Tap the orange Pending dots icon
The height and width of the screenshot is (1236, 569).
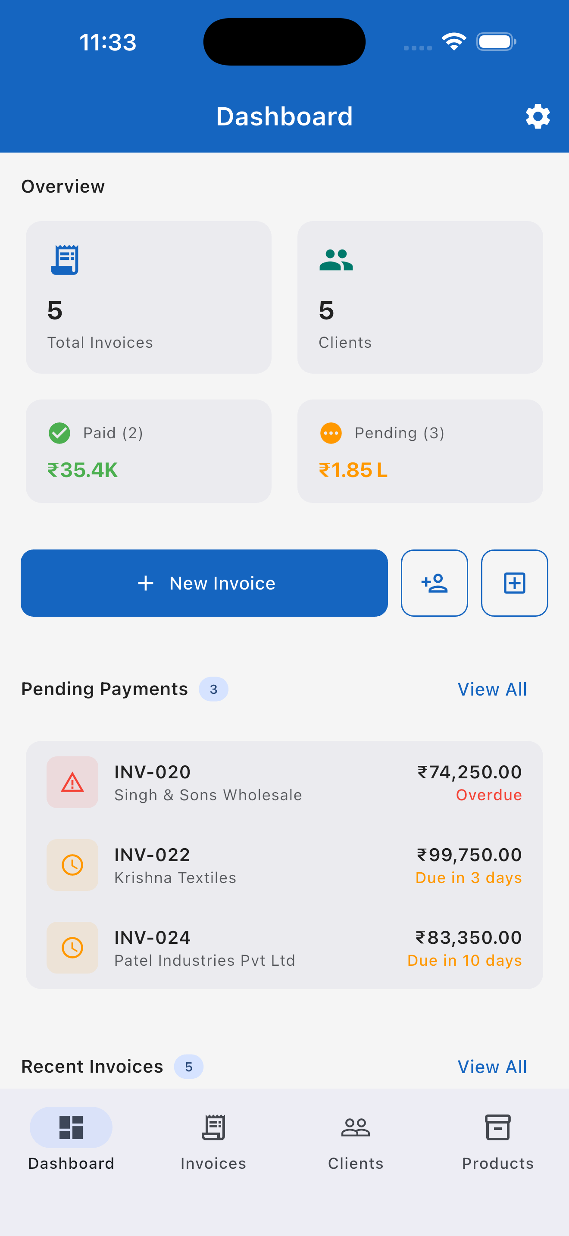click(x=331, y=433)
